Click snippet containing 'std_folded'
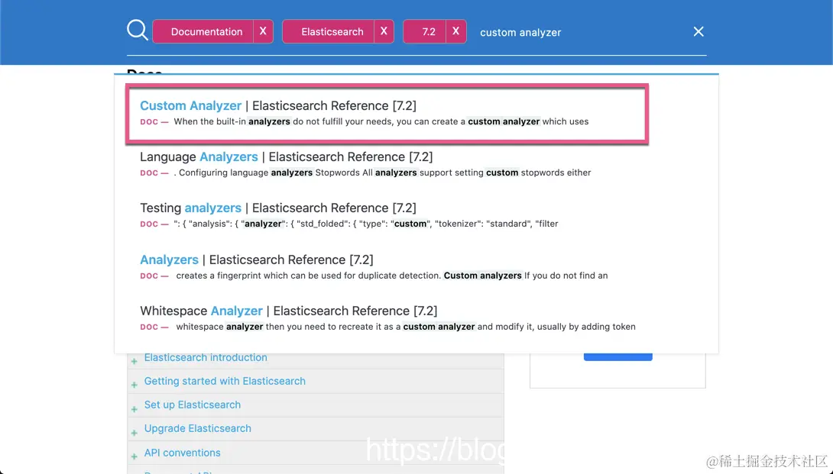Viewport: 833px width, 474px height. click(x=365, y=224)
